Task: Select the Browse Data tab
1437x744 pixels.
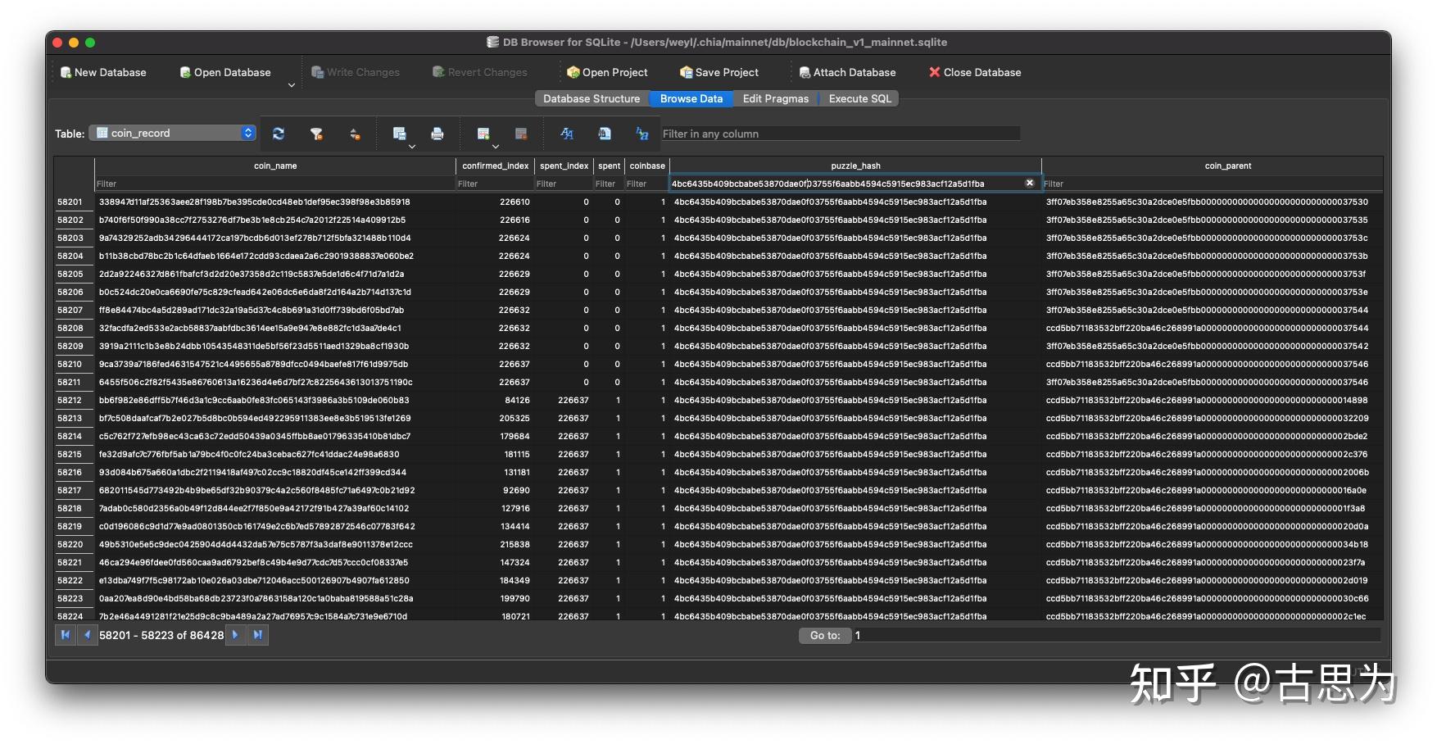Action: [x=691, y=98]
